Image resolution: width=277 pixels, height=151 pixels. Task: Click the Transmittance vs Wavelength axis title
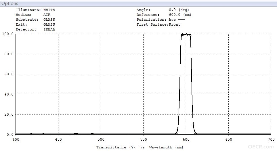(140, 147)
